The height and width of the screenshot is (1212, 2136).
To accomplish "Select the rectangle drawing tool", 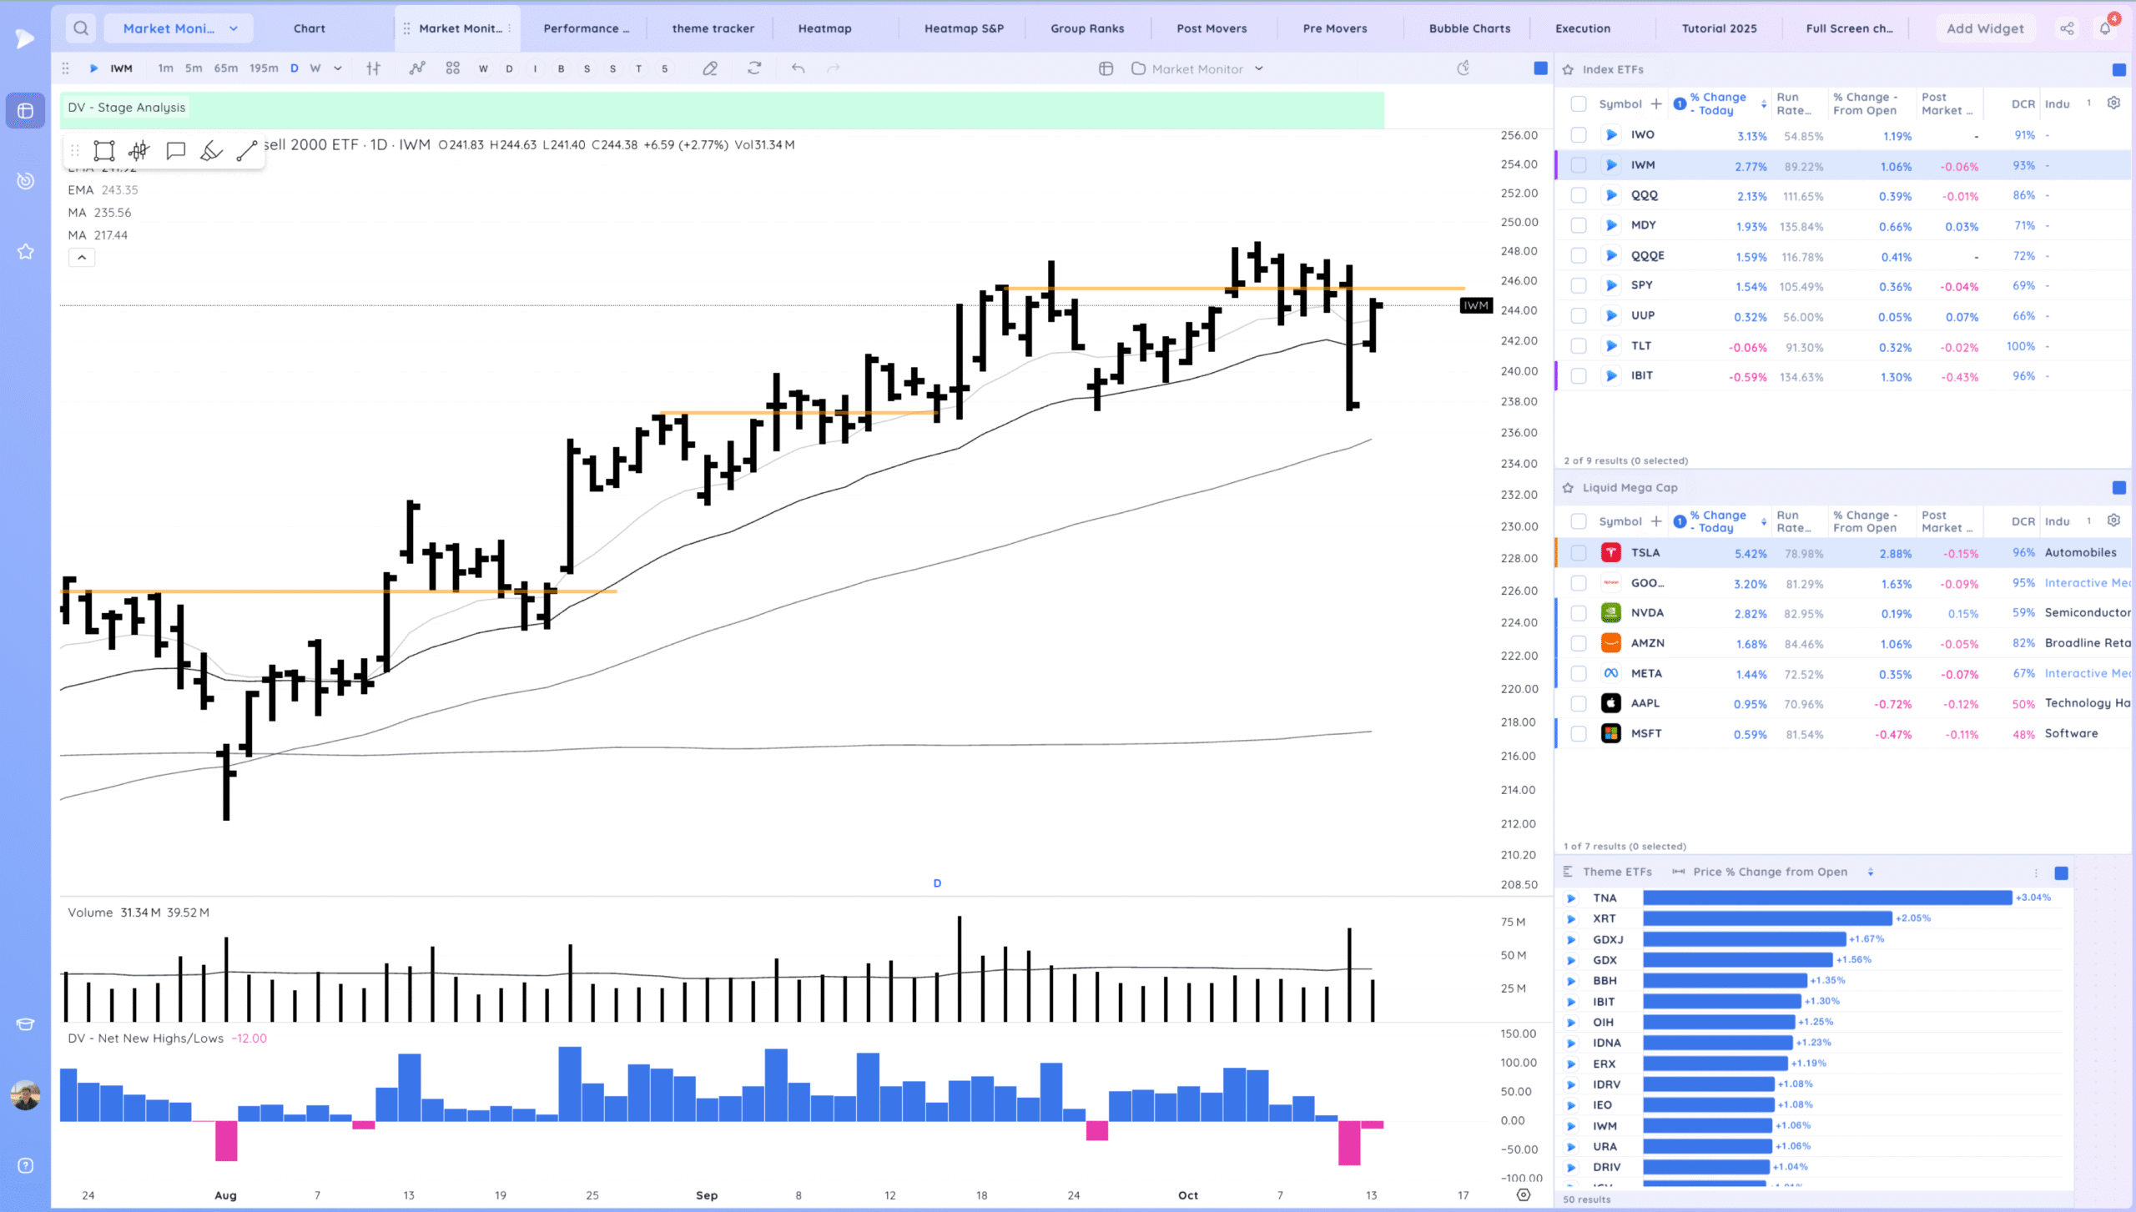I will click(x=103, y=151).
